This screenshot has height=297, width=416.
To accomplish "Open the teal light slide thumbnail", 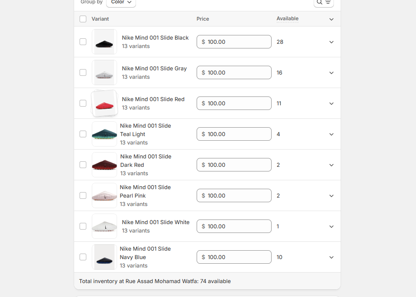I will point(104,134).
